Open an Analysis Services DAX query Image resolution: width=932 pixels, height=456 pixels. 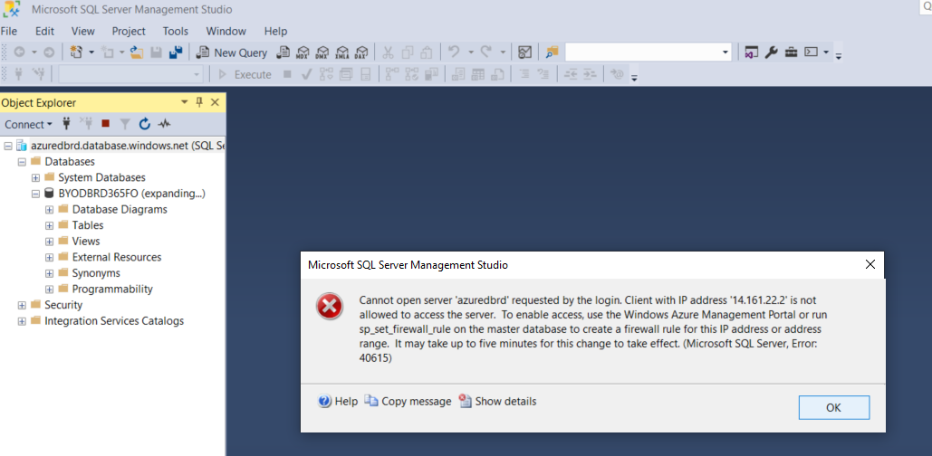point(361,52)
